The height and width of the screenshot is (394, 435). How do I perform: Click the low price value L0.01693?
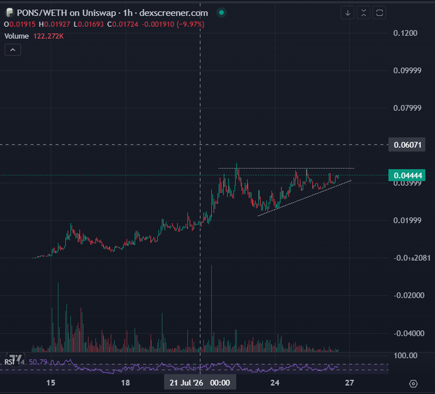click(x=88, y=24)
